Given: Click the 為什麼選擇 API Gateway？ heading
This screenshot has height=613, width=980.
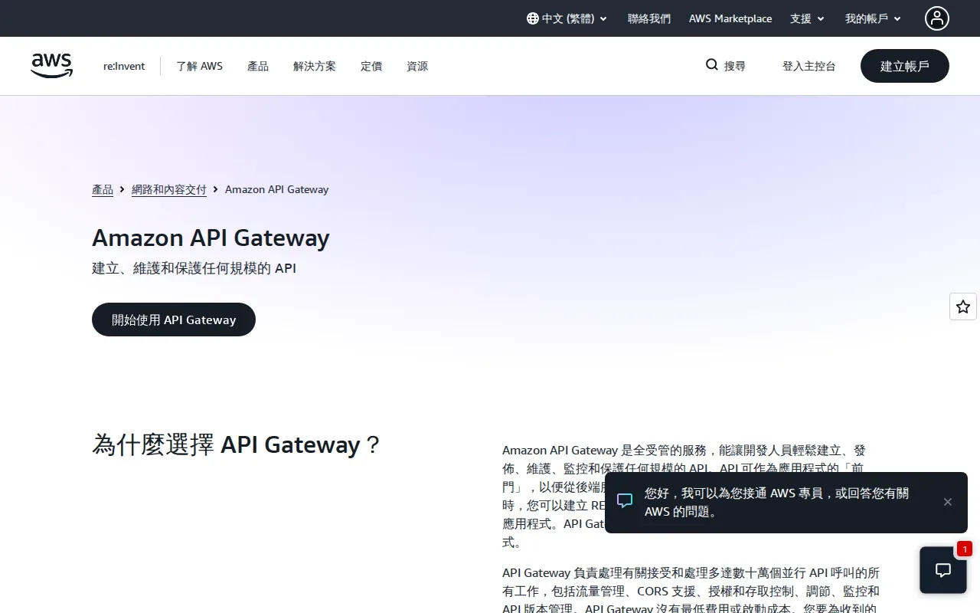Looking at the screenshot, I should (x=237, y=444).
